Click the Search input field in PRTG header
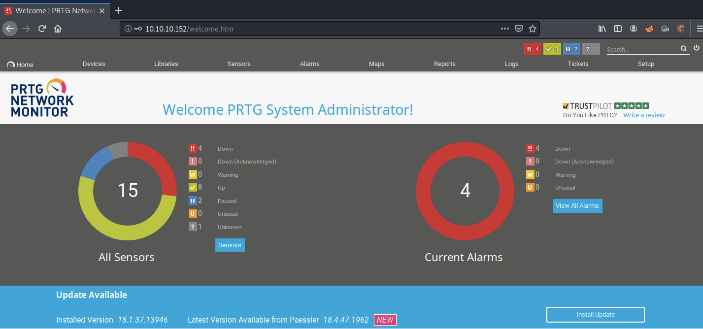This screenshot has width=703, height=329. (642, 49)
